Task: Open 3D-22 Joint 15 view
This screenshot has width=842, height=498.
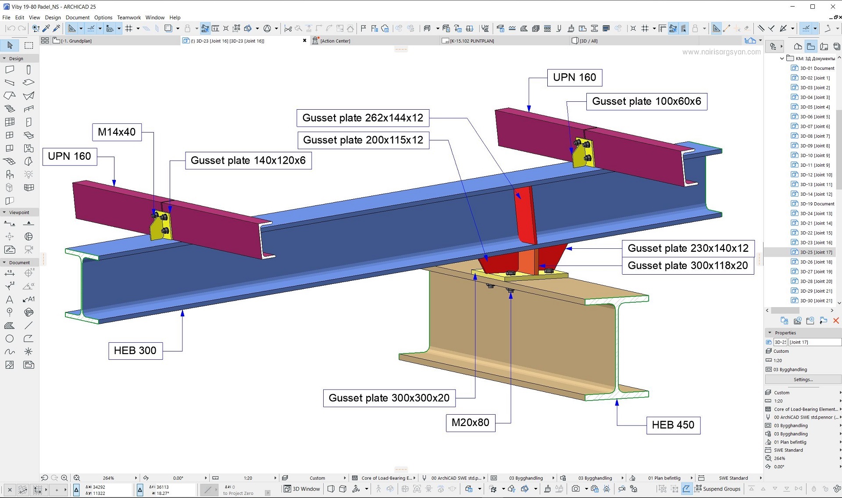Action: coord(816,233)
